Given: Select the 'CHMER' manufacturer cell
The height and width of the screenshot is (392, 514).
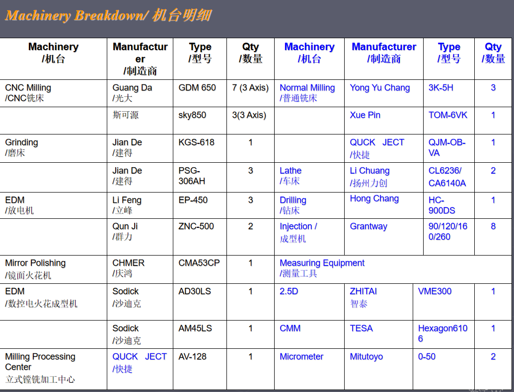Looking at the screenshot, I should click(140, 269).
